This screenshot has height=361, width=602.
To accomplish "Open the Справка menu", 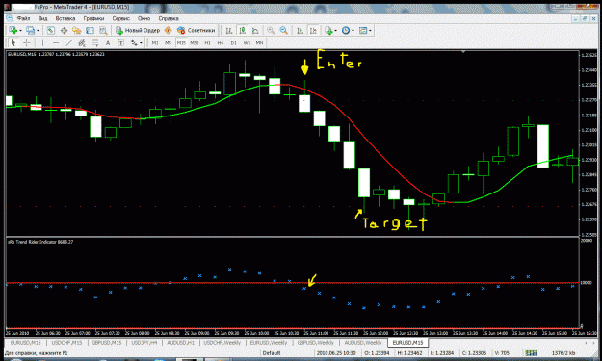I will [x=169, y=18].
